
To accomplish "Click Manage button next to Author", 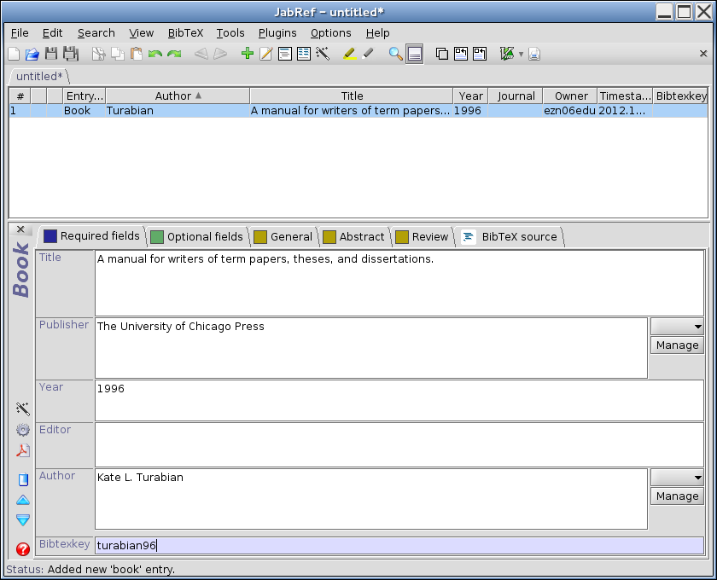I will click(x=678, y=496).
